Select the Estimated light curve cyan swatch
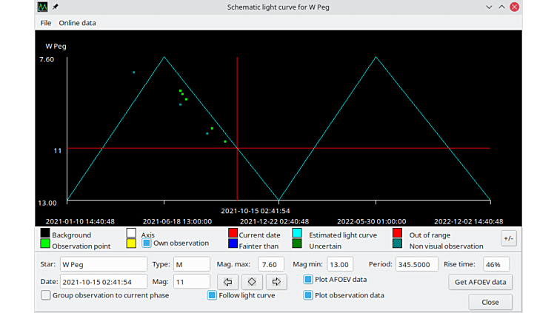The width and height of the screenshot is (557, 313). click(x=297, y=234)
